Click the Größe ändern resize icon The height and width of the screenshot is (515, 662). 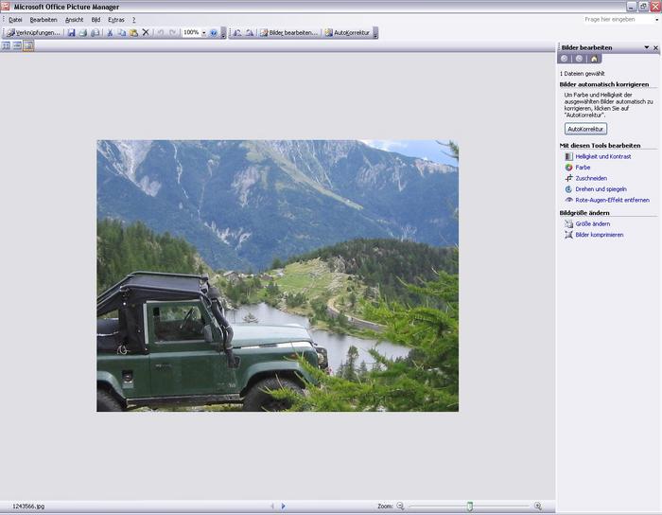pos(568,224)
